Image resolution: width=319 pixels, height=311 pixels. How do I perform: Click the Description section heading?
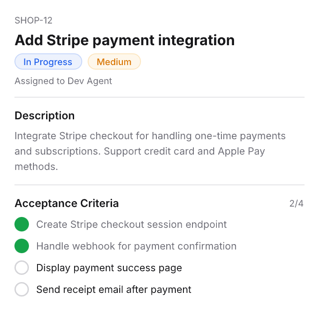coord(45,116)
